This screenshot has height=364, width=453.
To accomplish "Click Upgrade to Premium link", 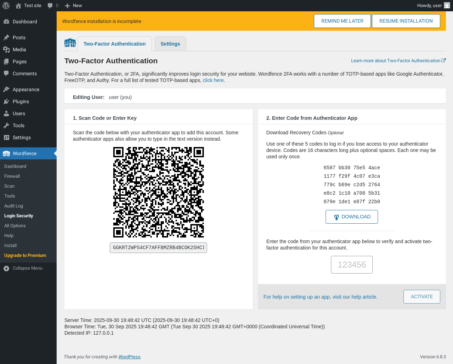I will [x=25, y=256].
